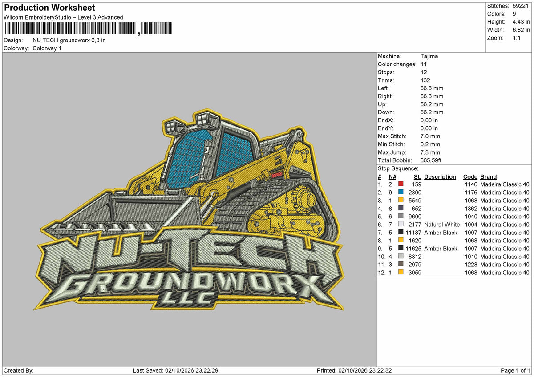Click stitch count '11187' in row 7
534x377 pixels.
(413, 233)
